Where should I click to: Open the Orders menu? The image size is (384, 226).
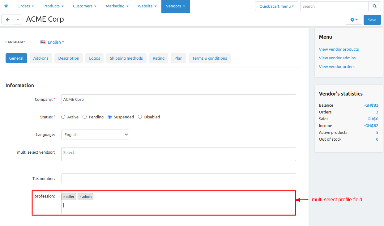pos(26,6)
